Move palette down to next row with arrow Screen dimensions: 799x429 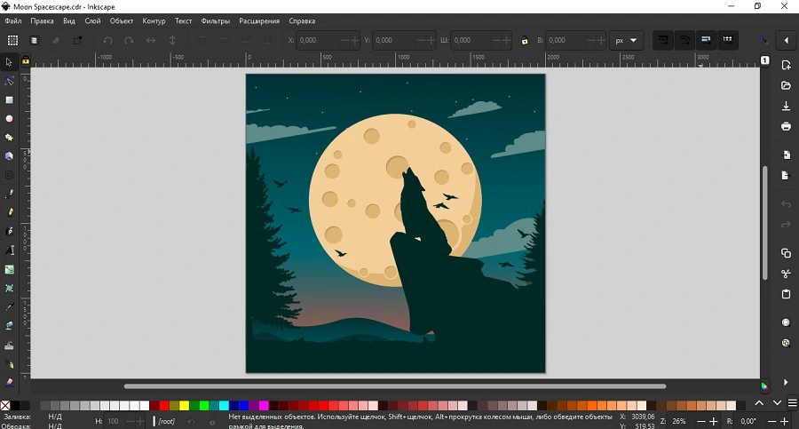pyautogui.click(x=777, y=403)
